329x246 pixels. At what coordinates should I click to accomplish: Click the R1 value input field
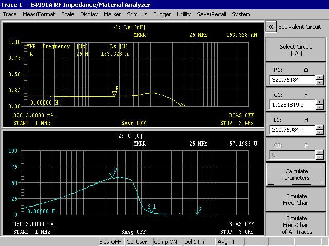tap(292, 80)
